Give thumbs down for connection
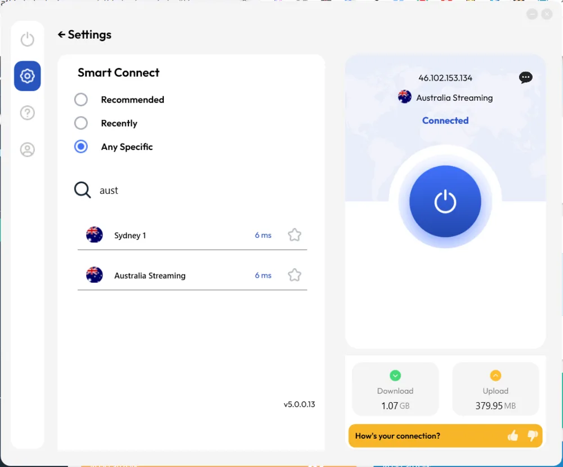 click(533, 436)
